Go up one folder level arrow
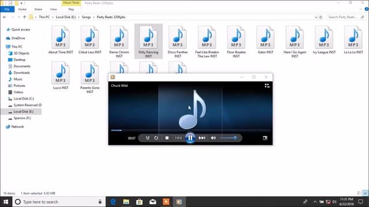 click(x=24, y=17)
